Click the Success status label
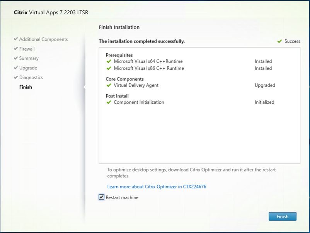This screenshot has width=310, height=233. coord(292,41)
